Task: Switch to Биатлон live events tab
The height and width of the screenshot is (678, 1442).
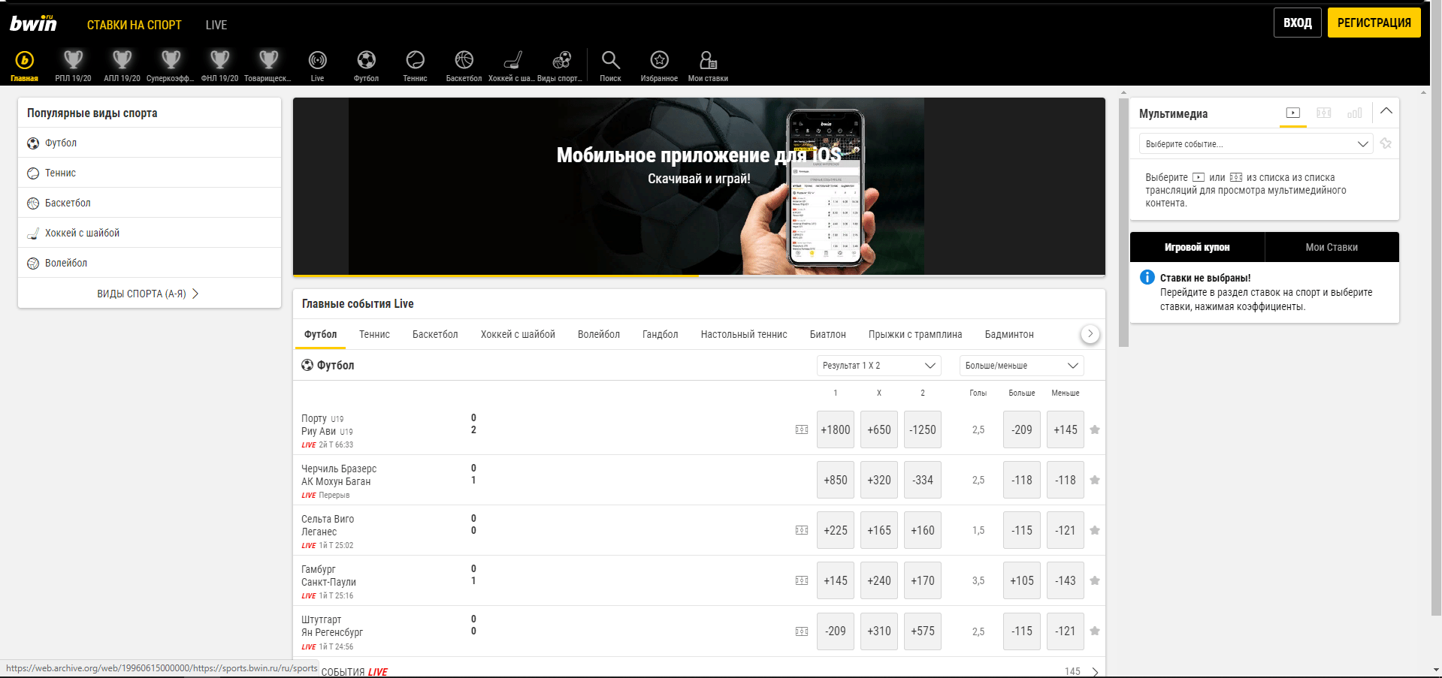Action: tap(828, 335)
